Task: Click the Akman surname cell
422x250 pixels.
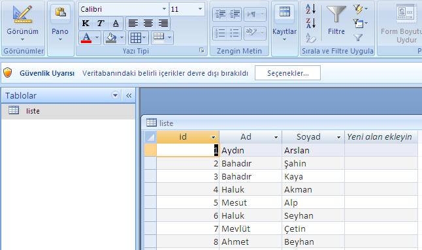Action: (314, 189)
